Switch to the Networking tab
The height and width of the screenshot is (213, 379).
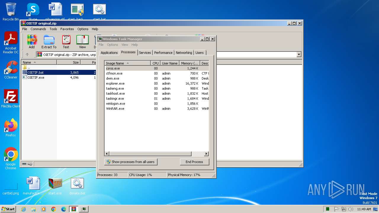coord(184,53)
